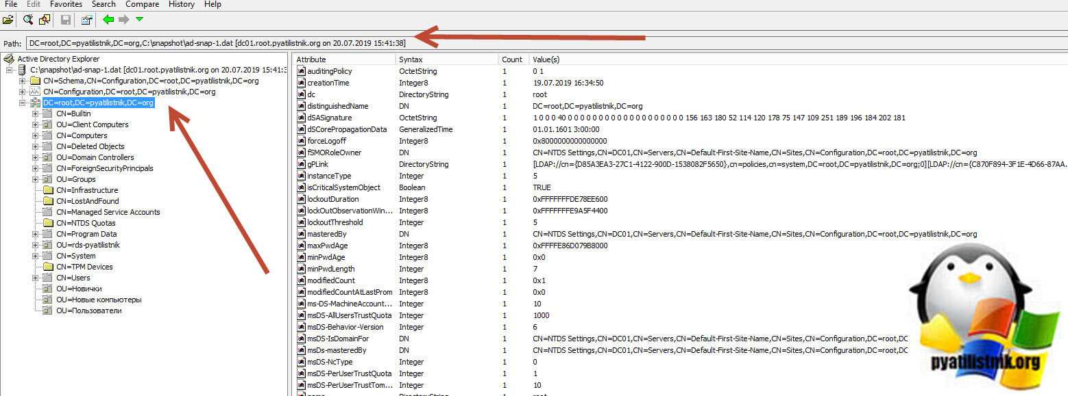Select the isCriticalSystemObject attribute row
Image resolution: width=1068 pixels, height=396 pixels.
click(681, 187)
